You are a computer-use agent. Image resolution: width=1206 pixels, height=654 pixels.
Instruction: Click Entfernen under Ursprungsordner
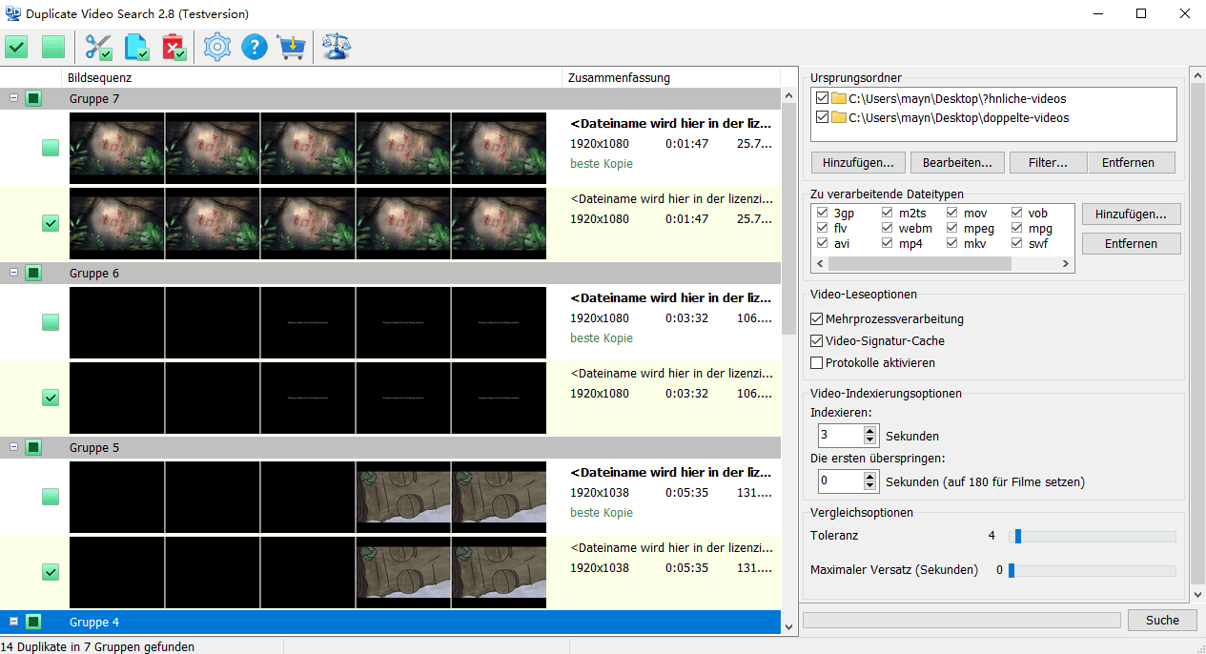pos(1131,163)
